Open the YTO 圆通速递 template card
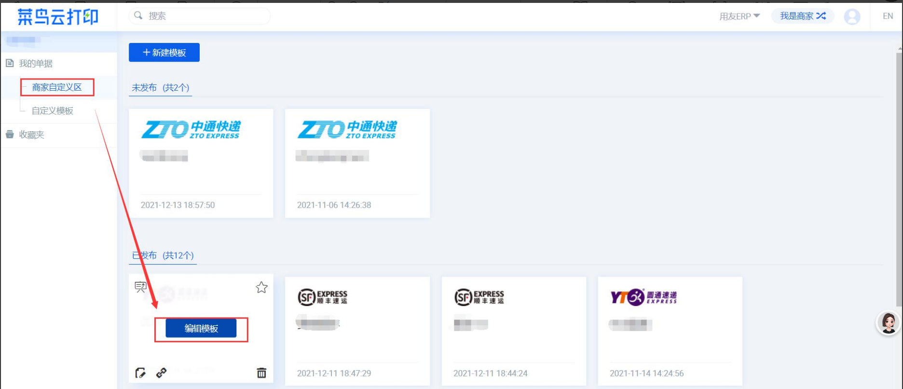This screenshot has width=903, height=389. pyautogui.click(x=670, y=330)
